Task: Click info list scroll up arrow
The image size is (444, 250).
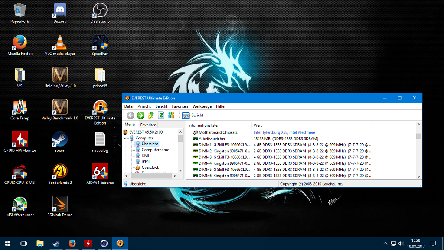Action: 418,125
